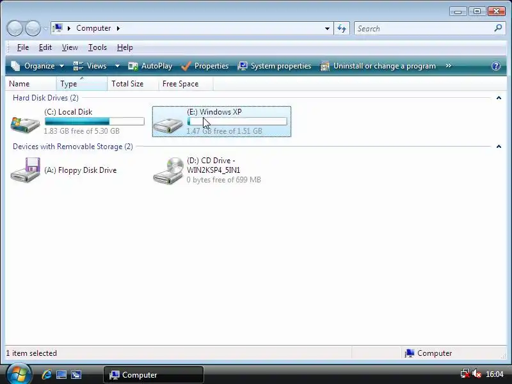Image resolution: width=512 pixels, height=384 pixels.
Task: Launch Internet Explorer from Quick Launch
Action: (x=46, y=374)
